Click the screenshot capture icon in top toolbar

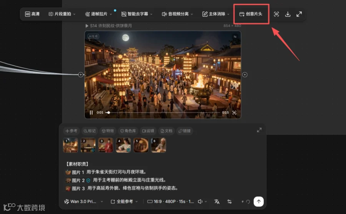(x=276, y=14)
